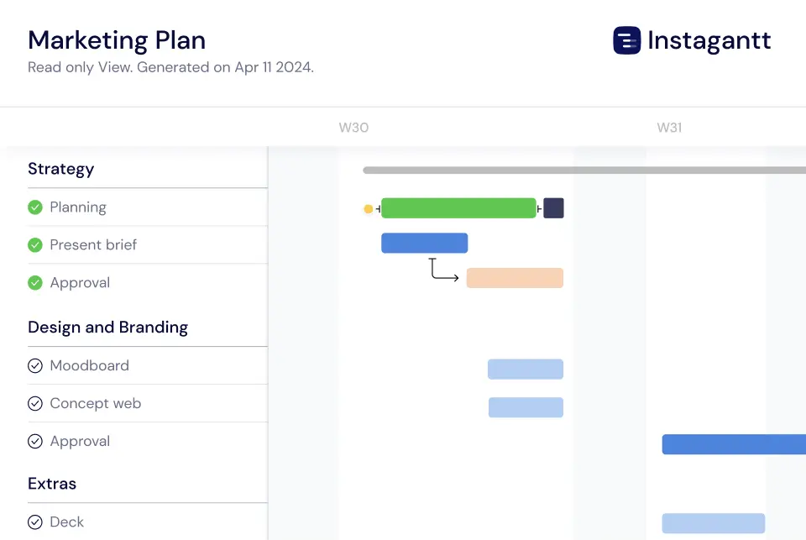This screenshot has height=540, width=806.
Task: Collapse the Design and Branding section
Action: tap(107, 327)
